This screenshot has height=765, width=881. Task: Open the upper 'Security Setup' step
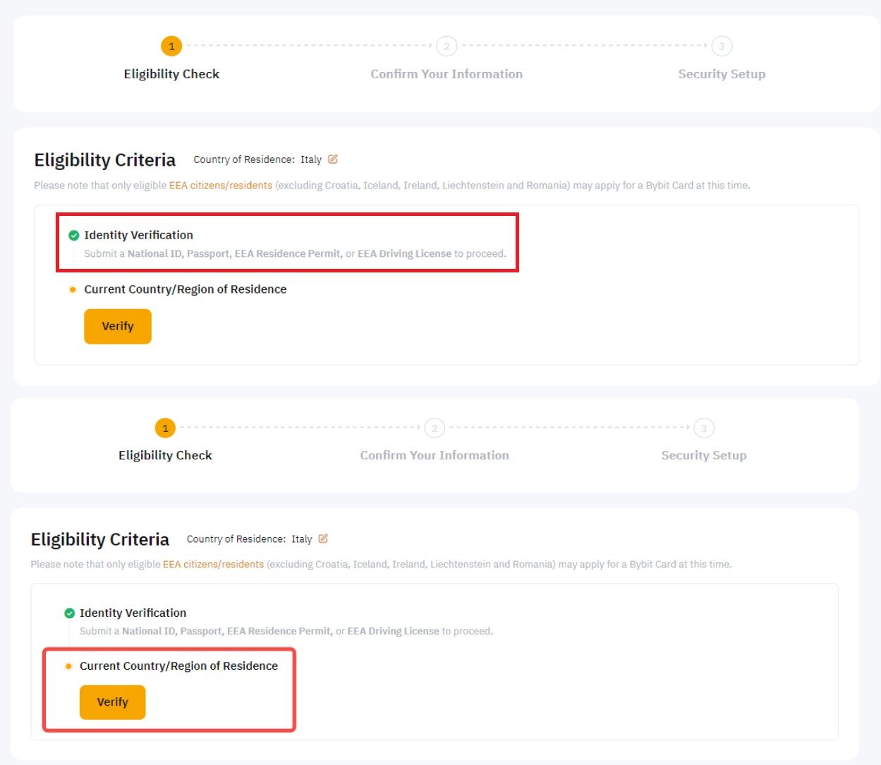722,74
